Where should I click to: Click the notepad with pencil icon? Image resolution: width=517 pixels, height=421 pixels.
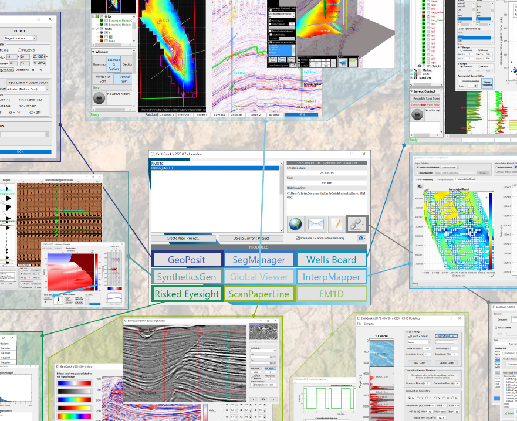(336, 224)
